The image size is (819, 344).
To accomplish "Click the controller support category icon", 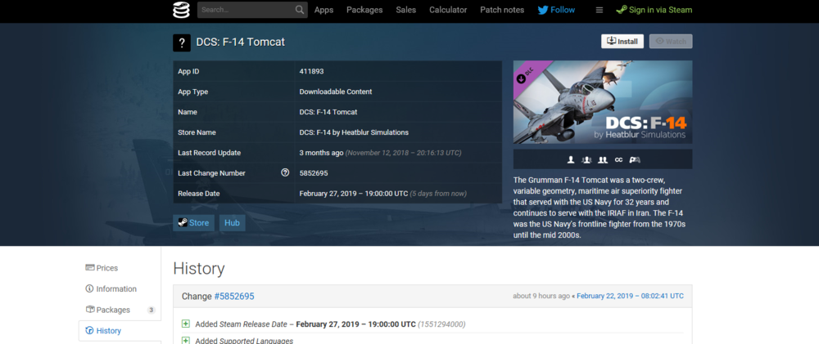I will (x=635, y=159).
